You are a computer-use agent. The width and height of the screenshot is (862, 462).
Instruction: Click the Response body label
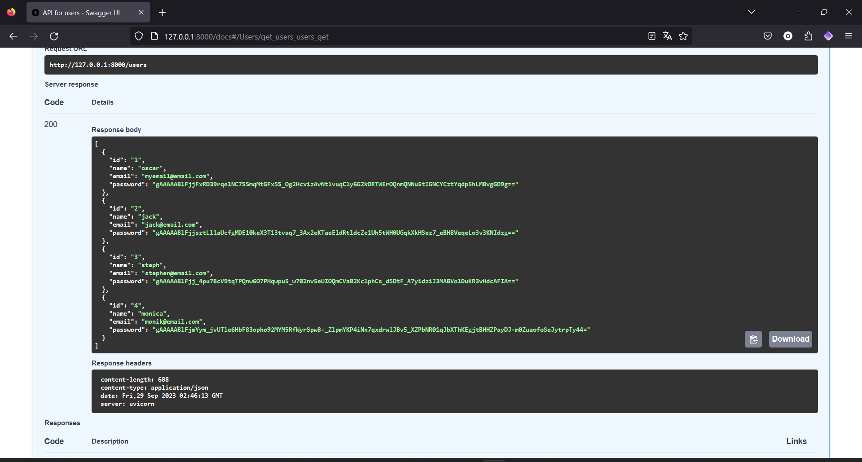coord(116,130)
